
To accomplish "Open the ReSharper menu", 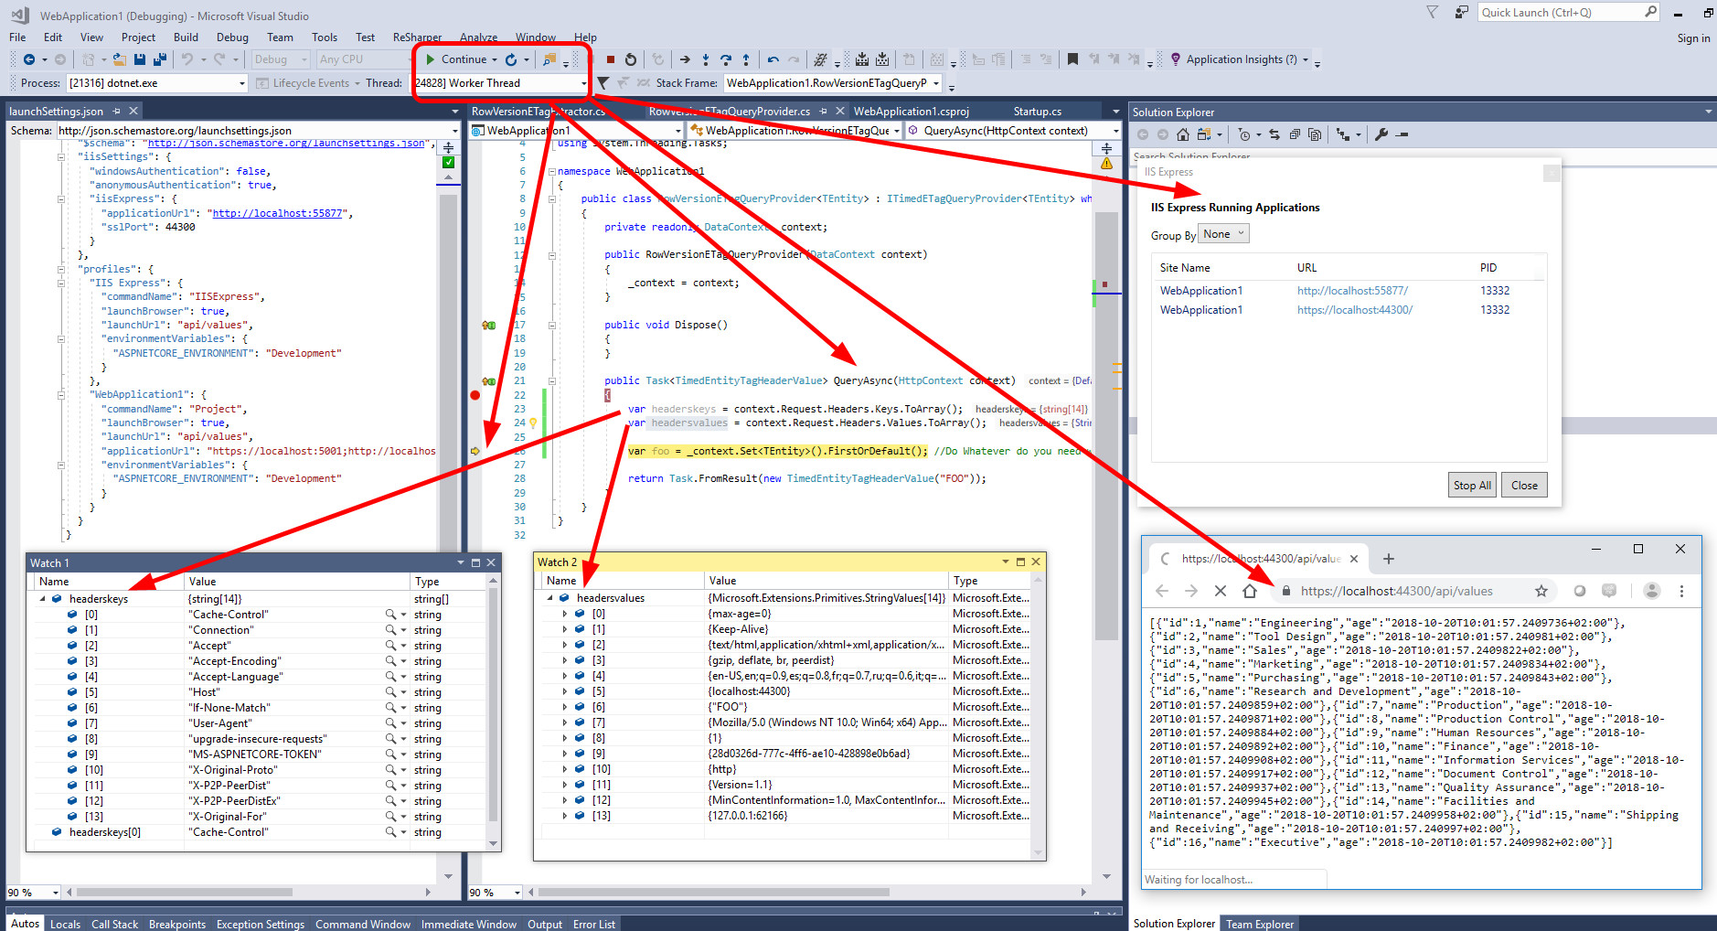I will pyautogui.click(x=417, y=37).
